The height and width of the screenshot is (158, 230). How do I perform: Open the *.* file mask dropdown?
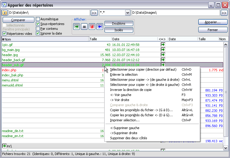click(x=128, y=13)
